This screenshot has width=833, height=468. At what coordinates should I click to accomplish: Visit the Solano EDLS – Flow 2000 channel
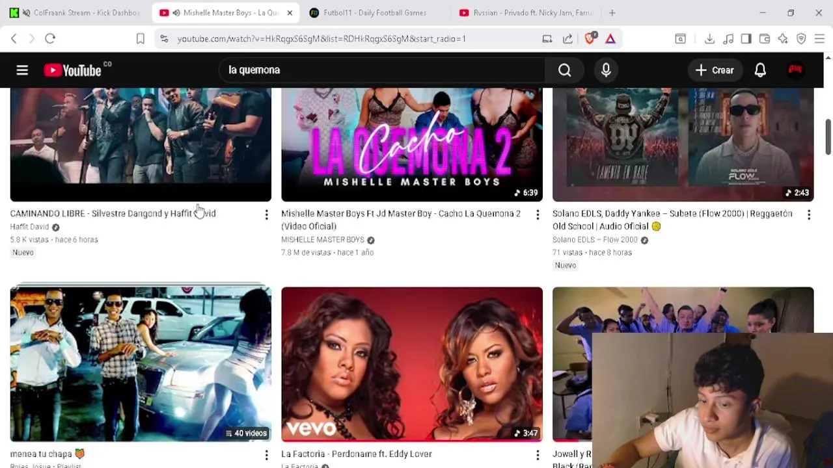click(595, 240)
